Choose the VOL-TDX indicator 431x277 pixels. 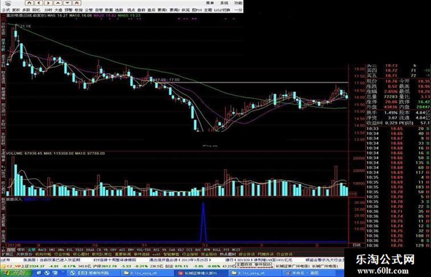pos(144,250)
